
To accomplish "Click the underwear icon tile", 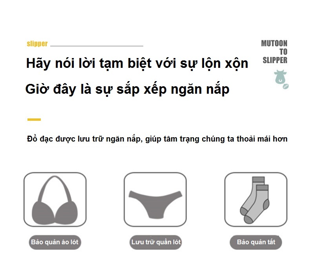I will [x=155, y=200].
